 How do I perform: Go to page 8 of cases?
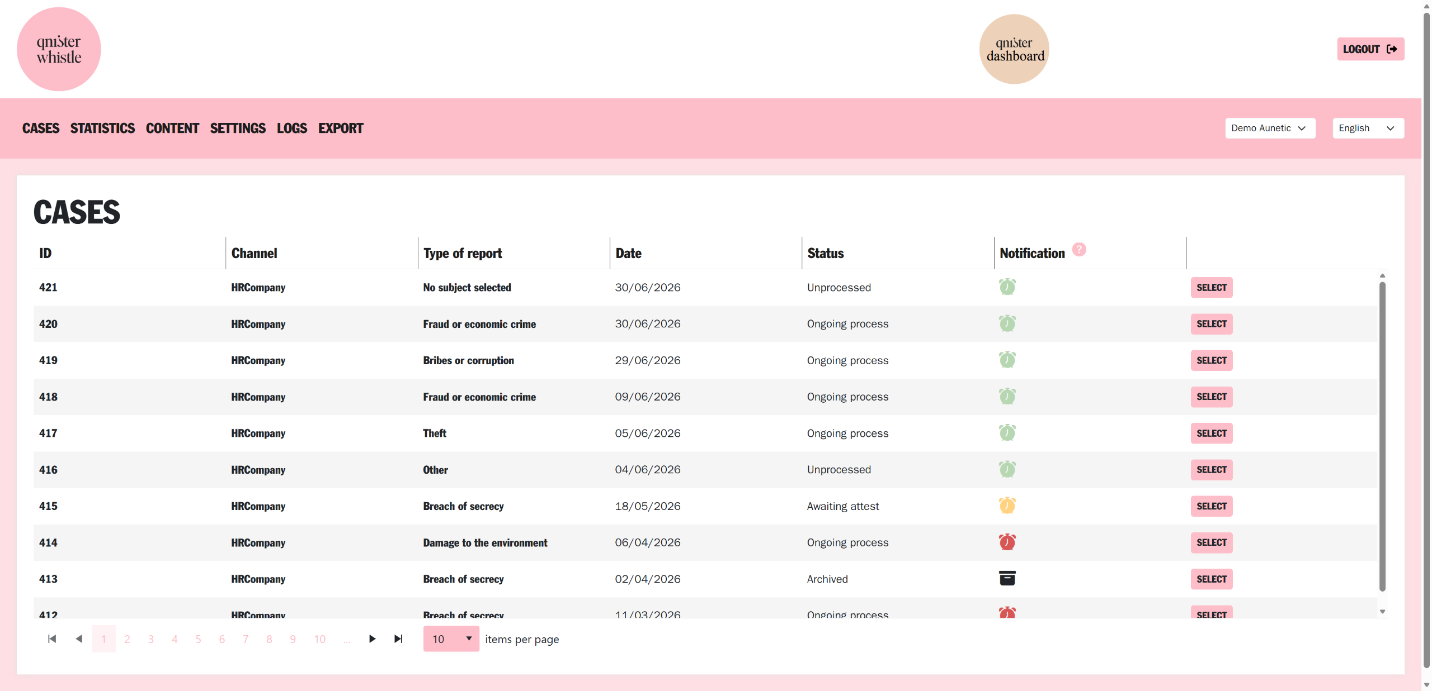(269, 638)
